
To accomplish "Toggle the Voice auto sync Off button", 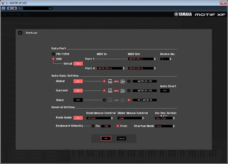I will pyautogui.click(x=78, y=100).
